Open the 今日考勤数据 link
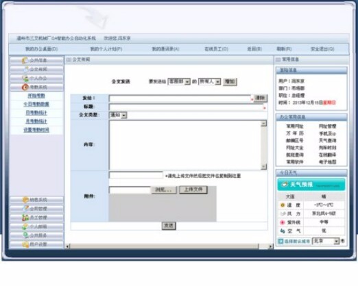Image resolution: width=358 pixels, height=286 pixels. (x=36, y=105)
